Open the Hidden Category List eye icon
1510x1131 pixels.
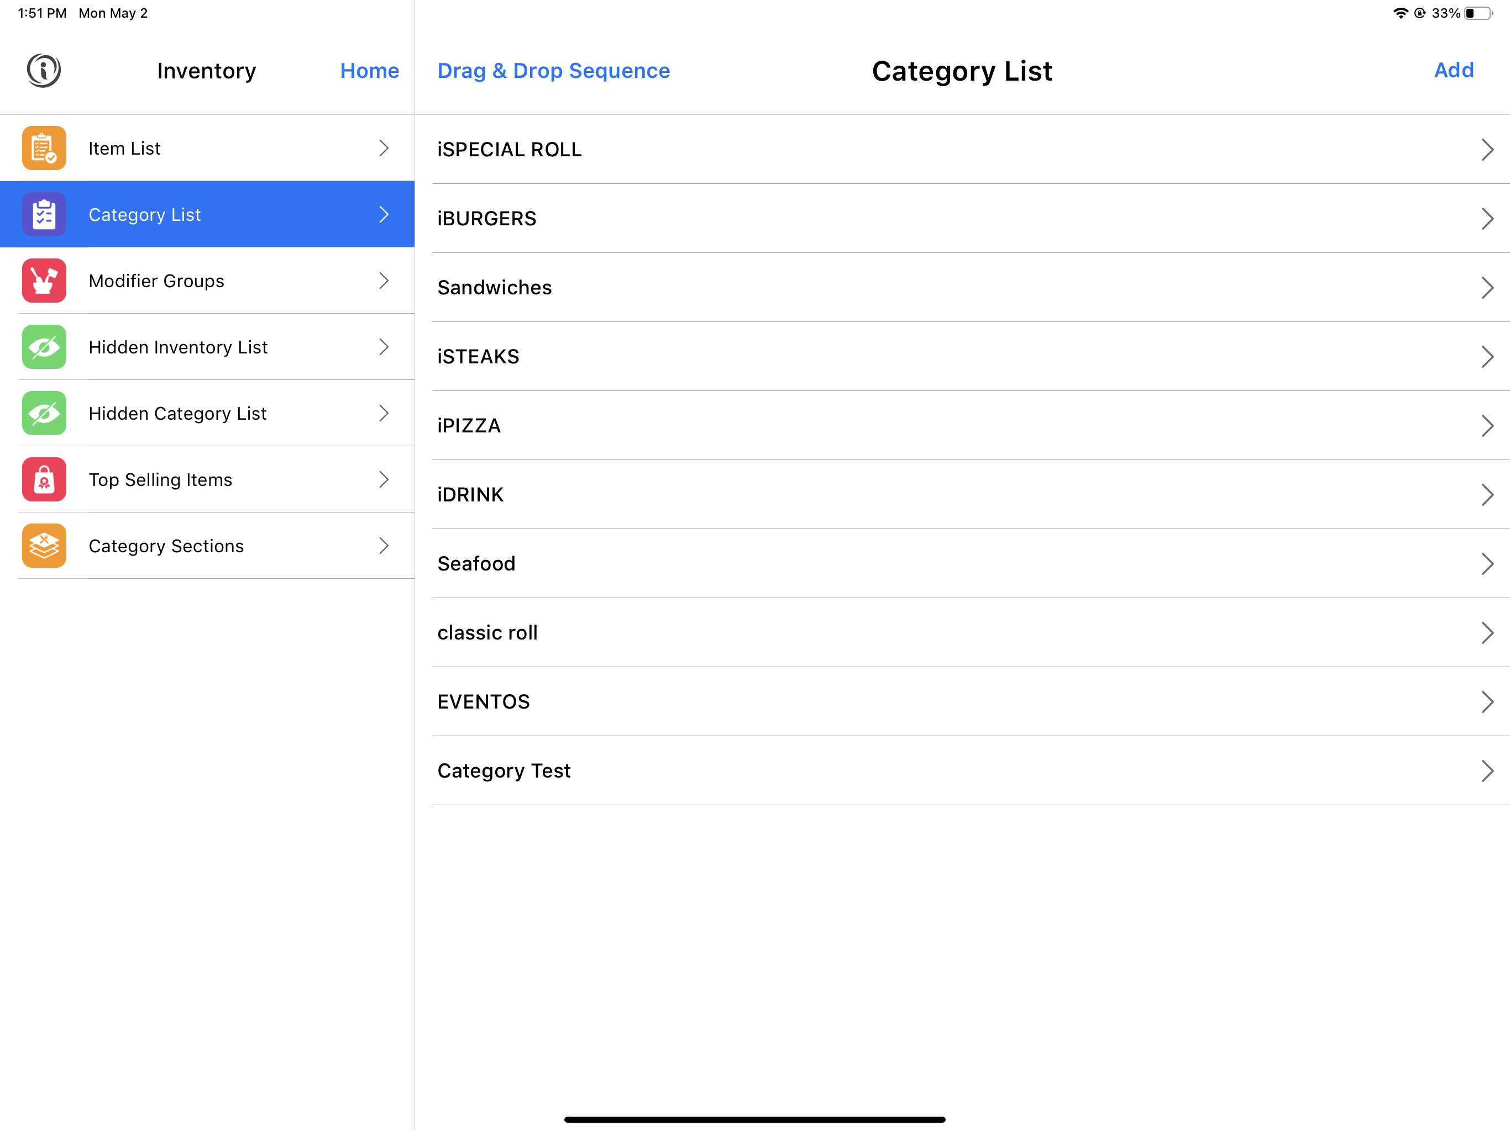click(44, 413)
